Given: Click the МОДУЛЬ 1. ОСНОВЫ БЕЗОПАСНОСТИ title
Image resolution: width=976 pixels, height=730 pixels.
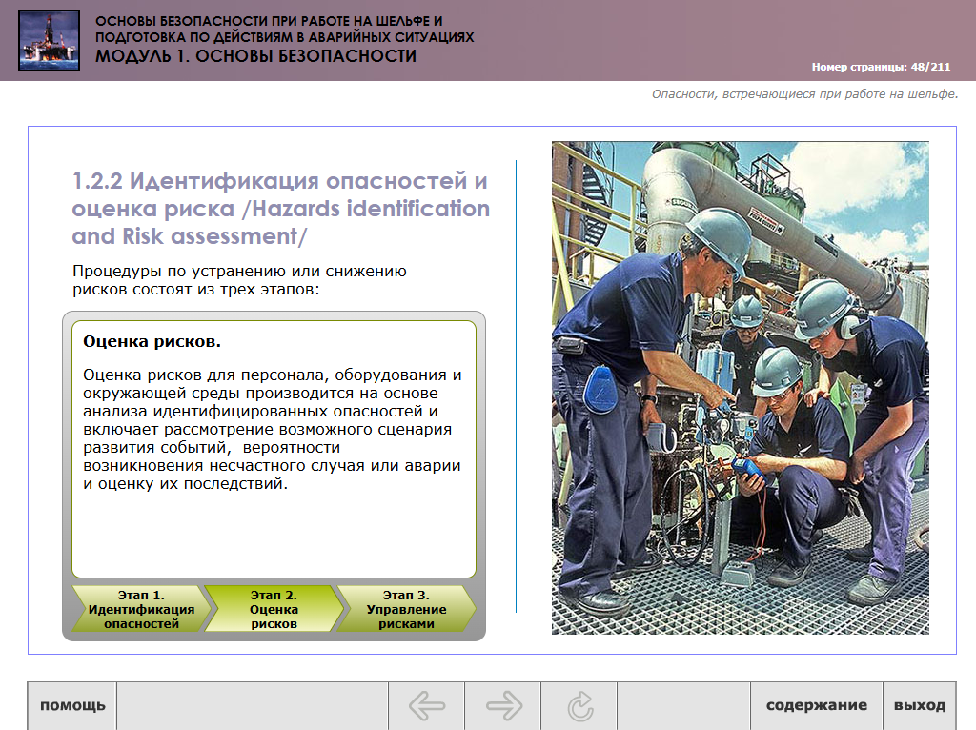Looking at the screenshot, I should click(255, 56).
